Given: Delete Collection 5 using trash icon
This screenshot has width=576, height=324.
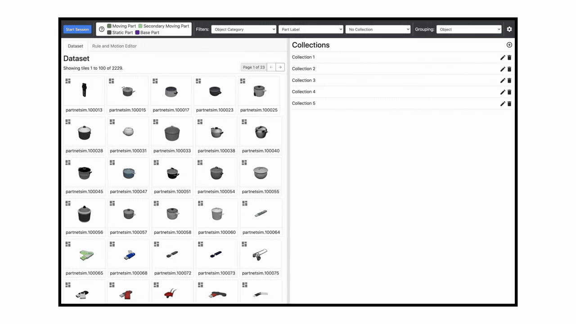Looking at the screenshot, I should [x=509, y=104].
